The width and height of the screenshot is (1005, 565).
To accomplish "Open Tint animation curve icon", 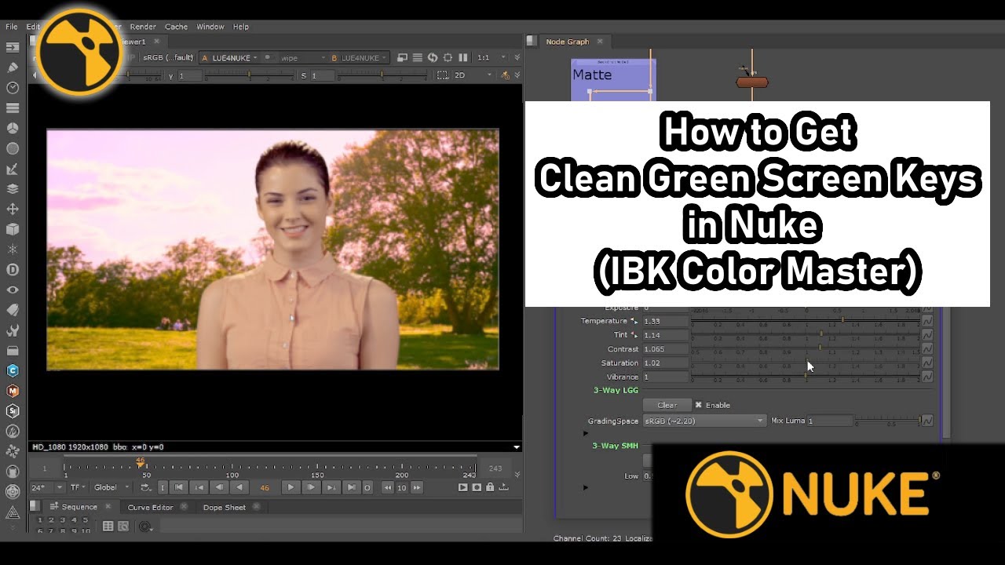I will click(x=927, y=335).
